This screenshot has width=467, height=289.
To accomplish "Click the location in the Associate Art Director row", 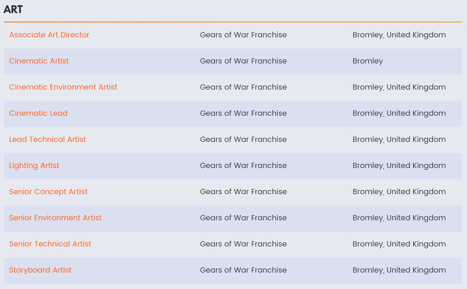I will (x=399, y=35).
